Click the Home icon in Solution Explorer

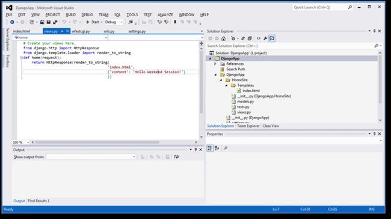[223, 39]
